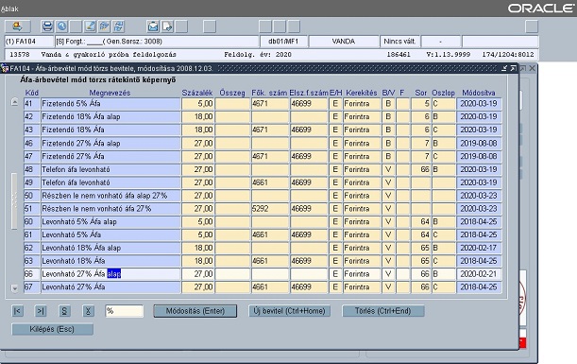The image size is (577, 364).
Task: Click the Új bevitel (Ctrl+Home) button
Action: click(x=289, y=311)
